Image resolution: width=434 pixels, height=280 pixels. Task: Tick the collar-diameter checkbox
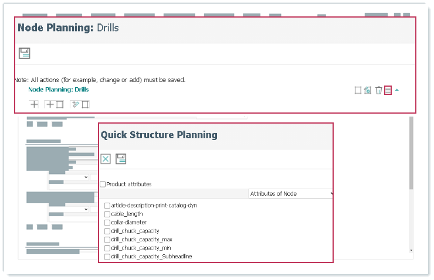[x=107, y=223]
